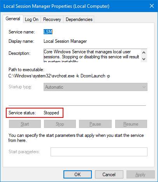The width and height of the screenshot is (158, 182).
Task: Click the Description scroll down arrow
Action: click(x=144, y=59)
